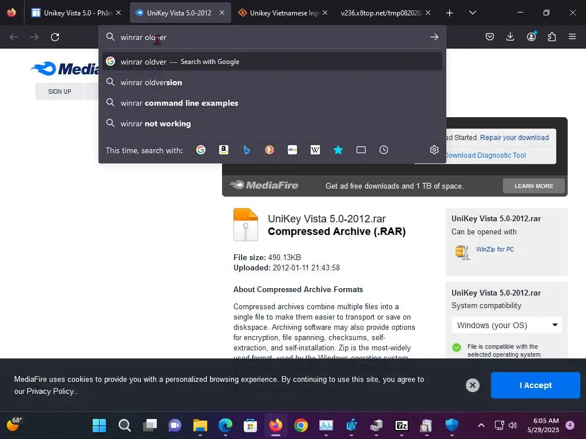Viewport: 586px width, 439px height.
Task: Go back to previous page
Action: pos(14,37)
